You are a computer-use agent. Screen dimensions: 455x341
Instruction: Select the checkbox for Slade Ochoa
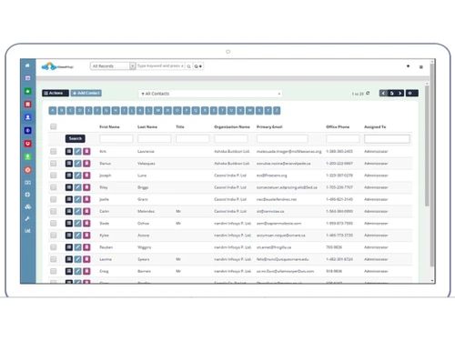coord(54,224)
